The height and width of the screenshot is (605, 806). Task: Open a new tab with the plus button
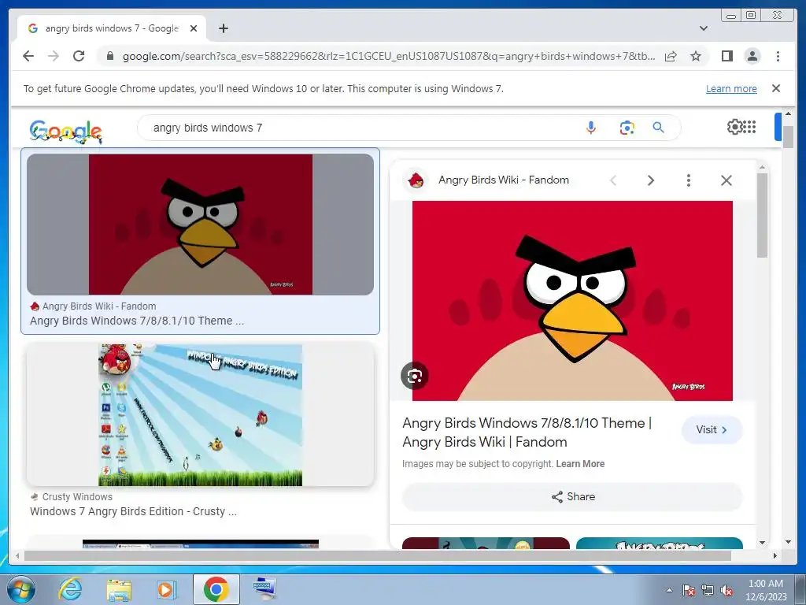pyautogui.click(x=223, y=28)
